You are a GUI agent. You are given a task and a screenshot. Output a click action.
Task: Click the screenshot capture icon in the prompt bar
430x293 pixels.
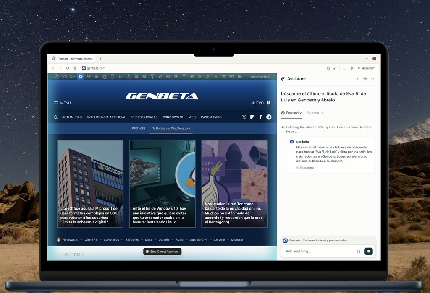tap(359, 251)
